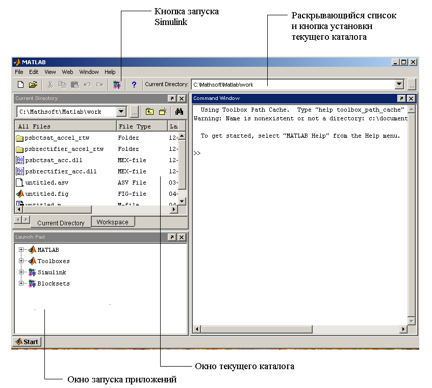Click the panel ellipsis browse button
Screen dimensions: 432x388
coord(134,112)
